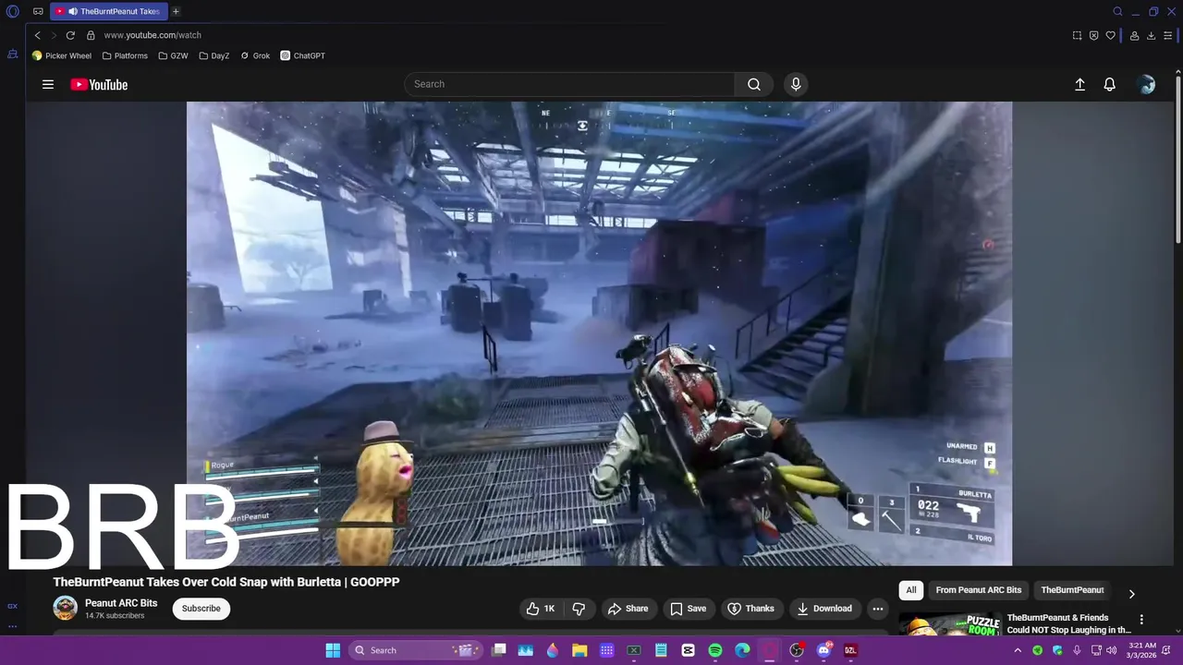Open Peanut ARC Bits channel avatar
This screenshot has height=665, width=1183.
point(65,608)
